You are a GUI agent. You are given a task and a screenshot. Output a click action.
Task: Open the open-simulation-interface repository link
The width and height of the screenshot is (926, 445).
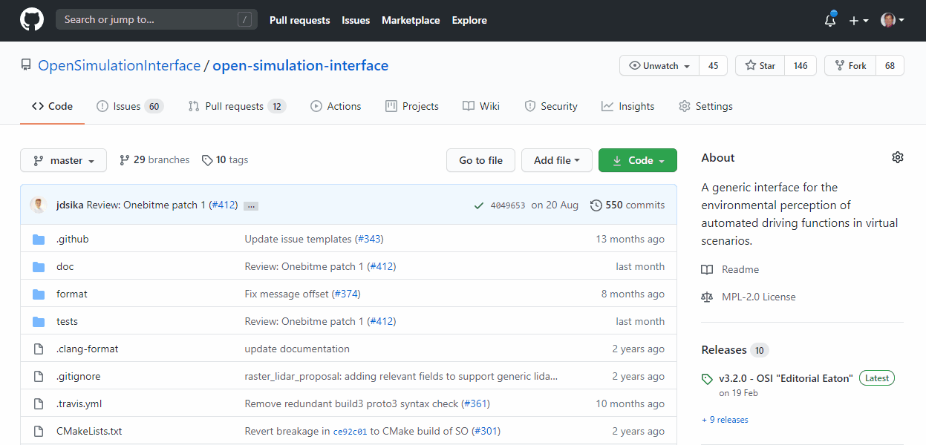click(301, 65)
